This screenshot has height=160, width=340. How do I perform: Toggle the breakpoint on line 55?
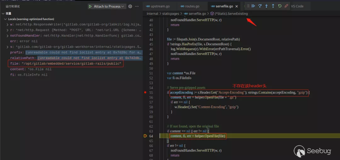pos(145,93)
